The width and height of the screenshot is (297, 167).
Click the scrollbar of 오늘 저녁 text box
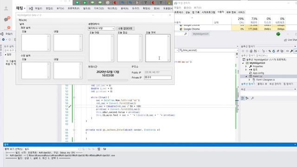click(x=168, y=48)
